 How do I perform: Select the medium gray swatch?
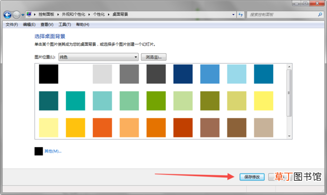(129, 74)
